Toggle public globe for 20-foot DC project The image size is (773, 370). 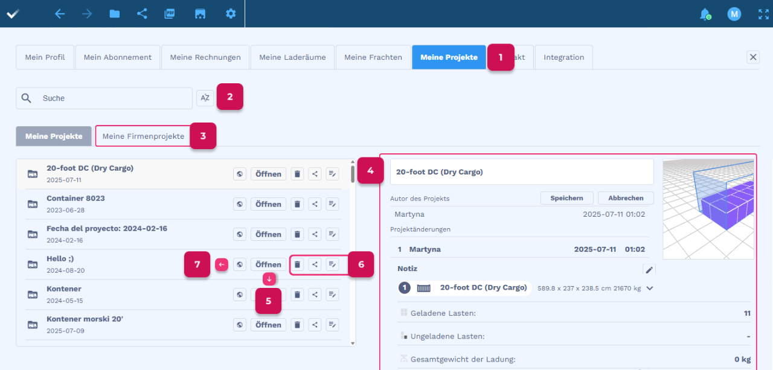240,174
